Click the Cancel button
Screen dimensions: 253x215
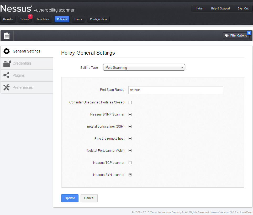coord(89,198)
